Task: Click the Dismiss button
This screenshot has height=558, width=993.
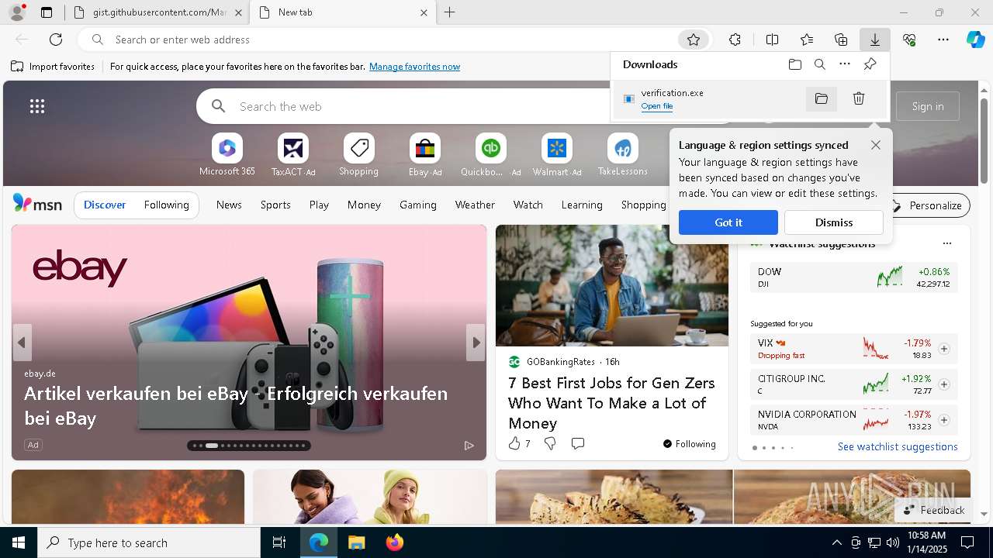Action: 834,222
